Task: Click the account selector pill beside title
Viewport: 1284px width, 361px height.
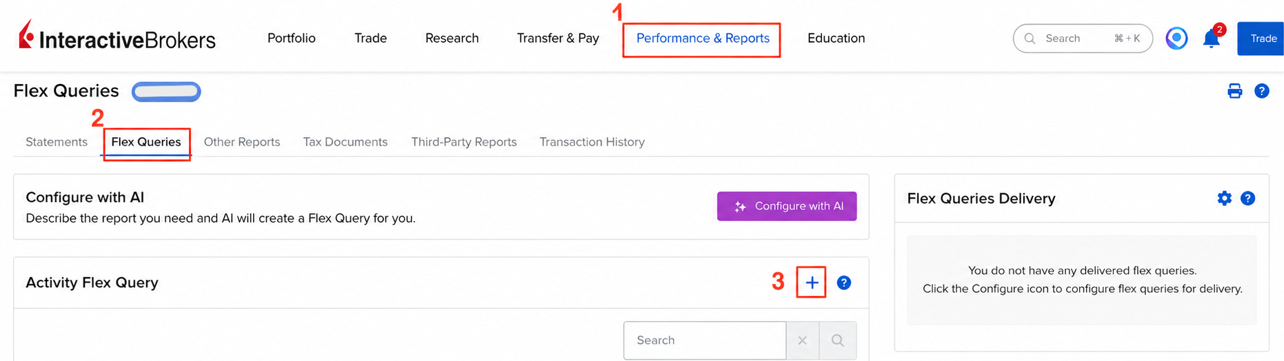Action: click(x=166, y=92)
